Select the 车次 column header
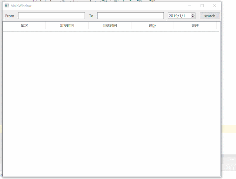The height and width of the screenshot is (179, 236). coord(24,25)
